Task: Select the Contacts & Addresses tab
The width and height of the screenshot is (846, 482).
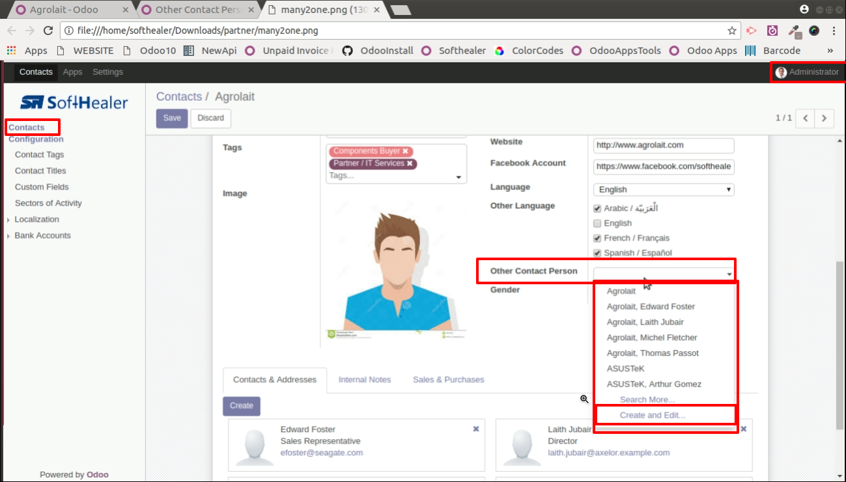Action: pyautogui.click(x=275, y=380)
